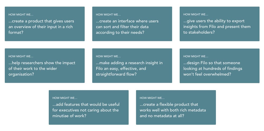Click the text 'minutiae of work?'
Screen dimensions: 264x131
coord(69,116)
